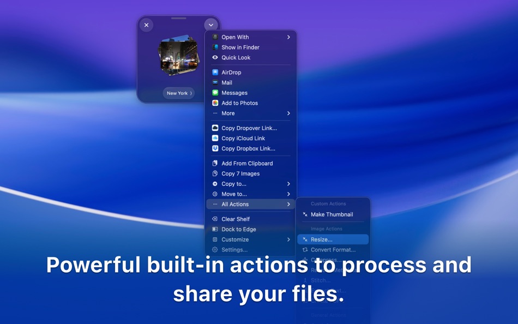Click the Add to Photos icon
Viewport: 518px width, 324px height.
point(215,103)
